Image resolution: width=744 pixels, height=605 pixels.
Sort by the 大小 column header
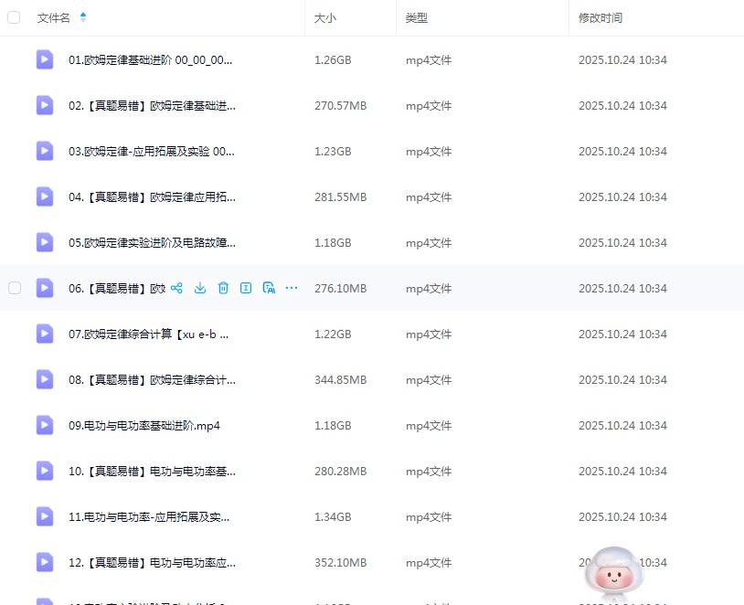[325, 18]
